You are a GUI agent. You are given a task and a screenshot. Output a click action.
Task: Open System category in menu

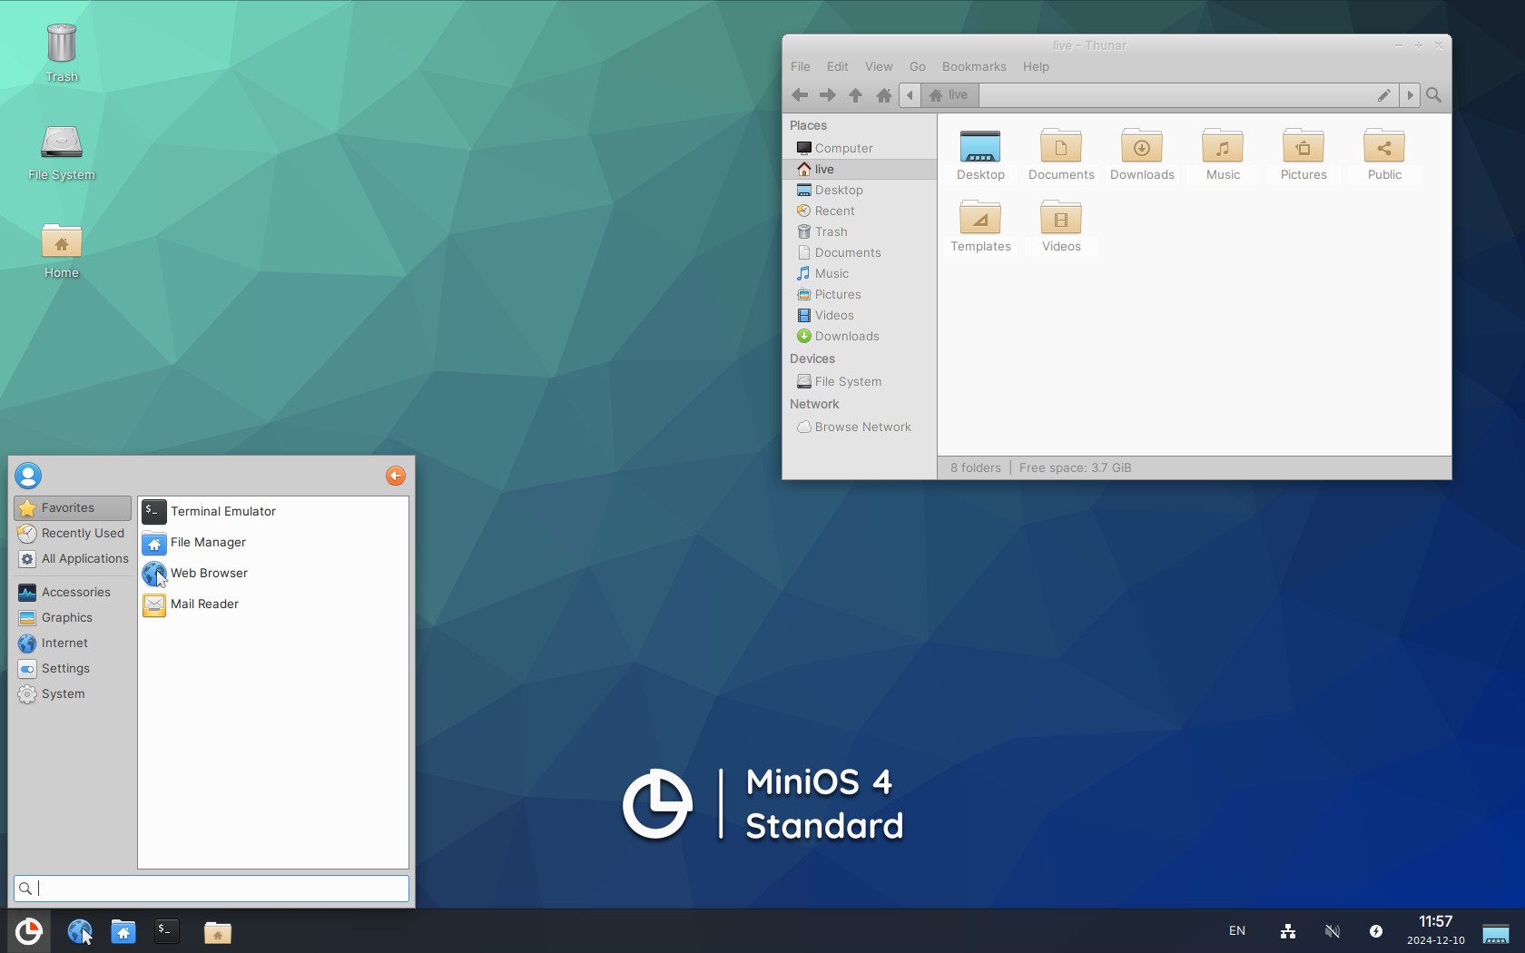(73, 693)
